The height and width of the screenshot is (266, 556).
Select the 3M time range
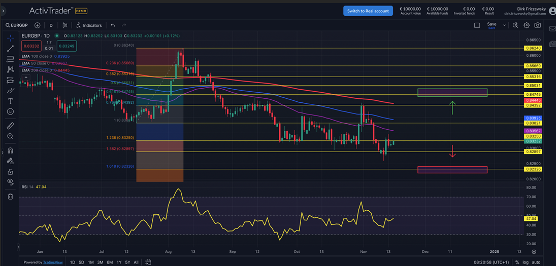101,262
